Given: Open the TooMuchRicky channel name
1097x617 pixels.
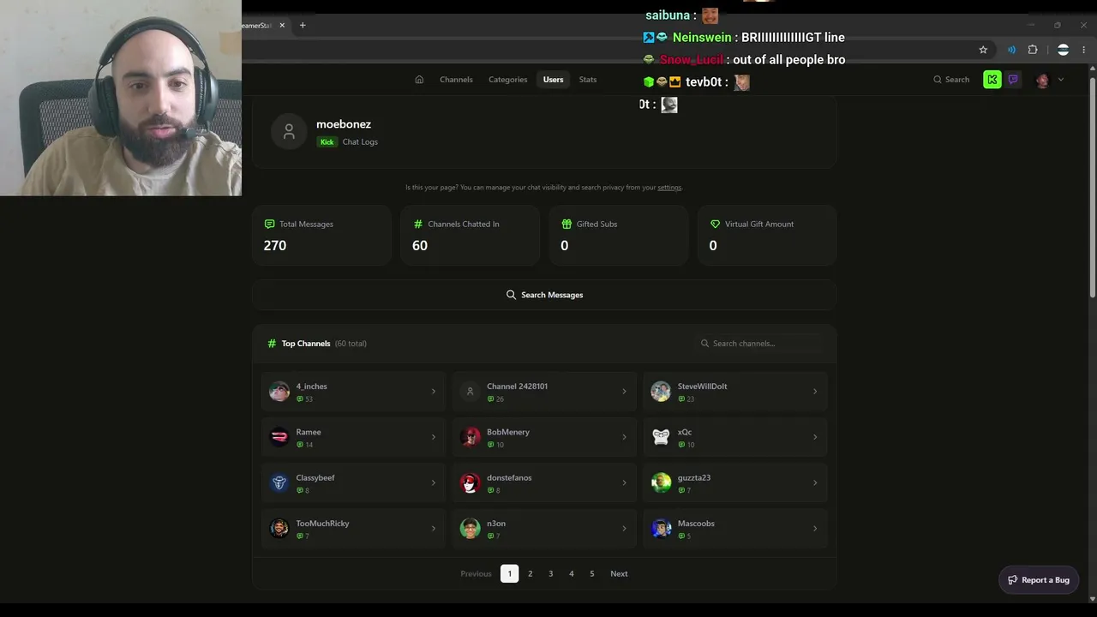Looking at the screenshot, I should (322, 524).
